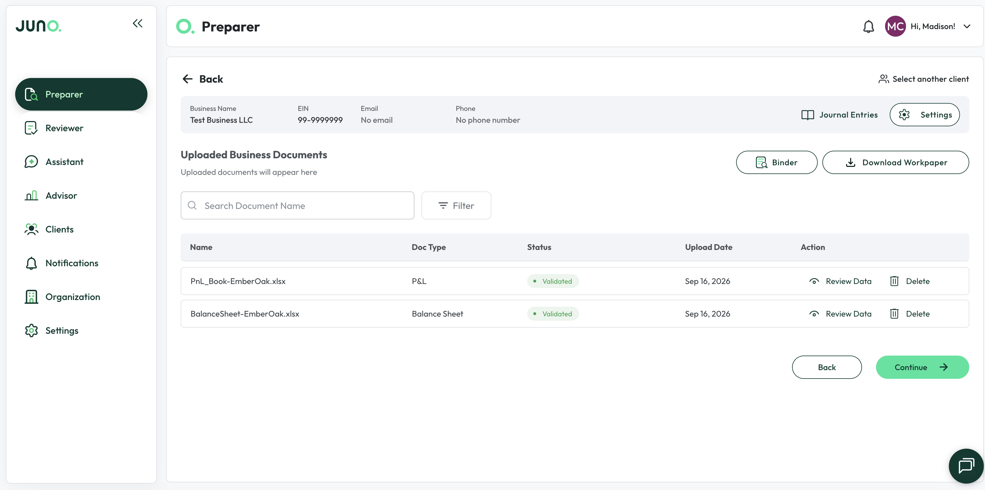Expand the user menu chevron beside Hi, Madison!
985x490 pixels.
click(967, 26)
